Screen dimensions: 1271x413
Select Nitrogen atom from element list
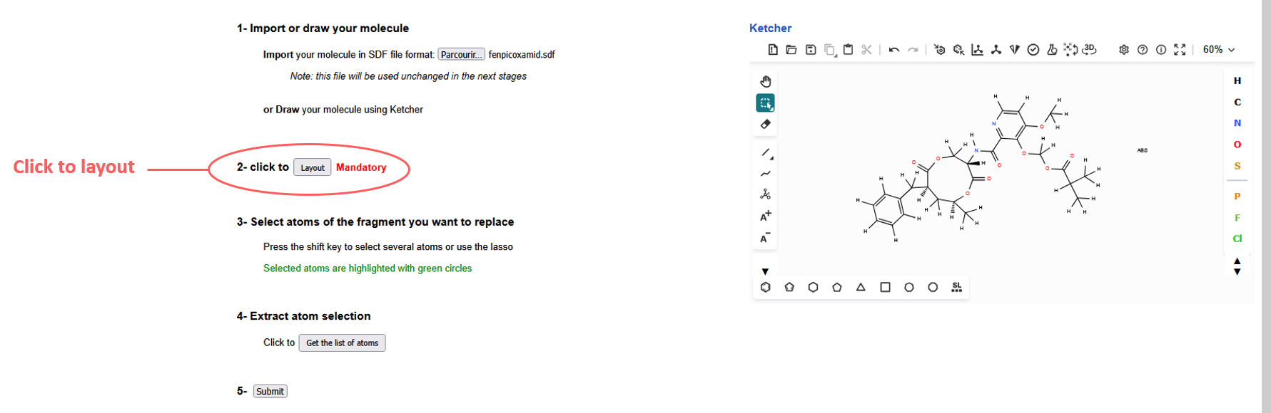point(1237,123)
